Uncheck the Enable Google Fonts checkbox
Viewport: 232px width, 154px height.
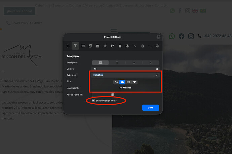click(93, 101)
